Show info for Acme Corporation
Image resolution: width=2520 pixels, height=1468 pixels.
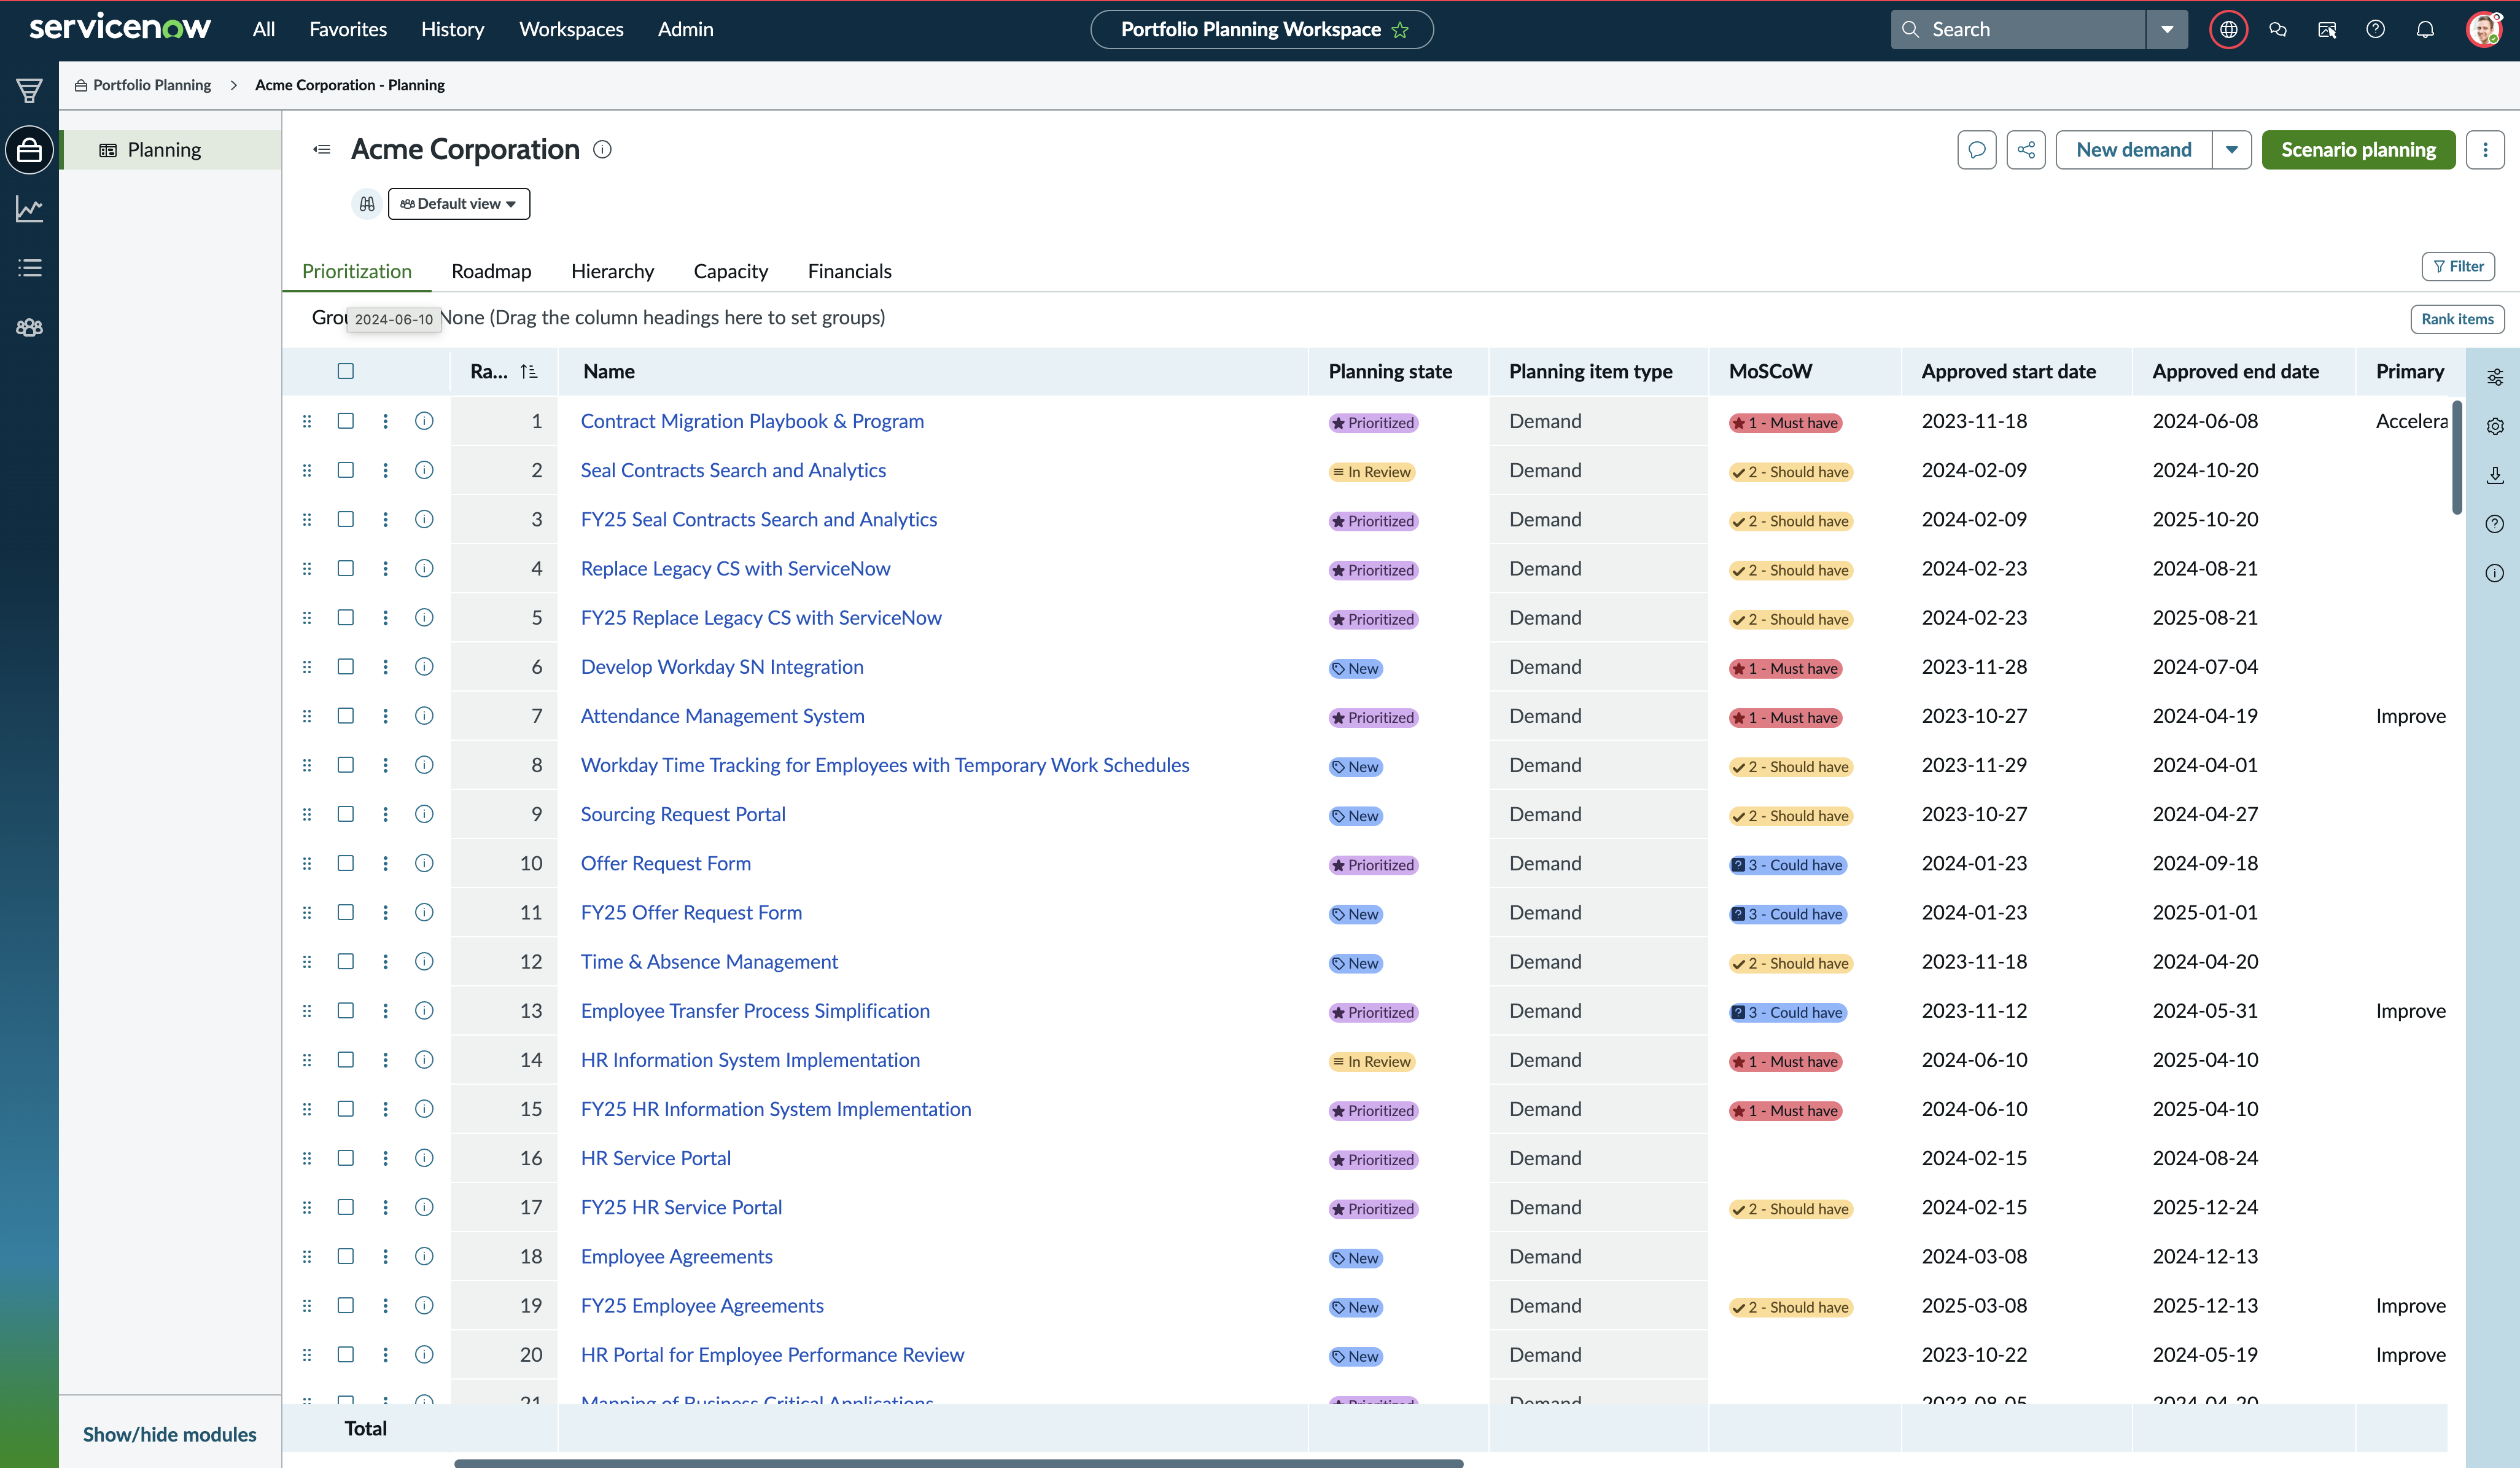pyautogui.click(x=602, y=150)
